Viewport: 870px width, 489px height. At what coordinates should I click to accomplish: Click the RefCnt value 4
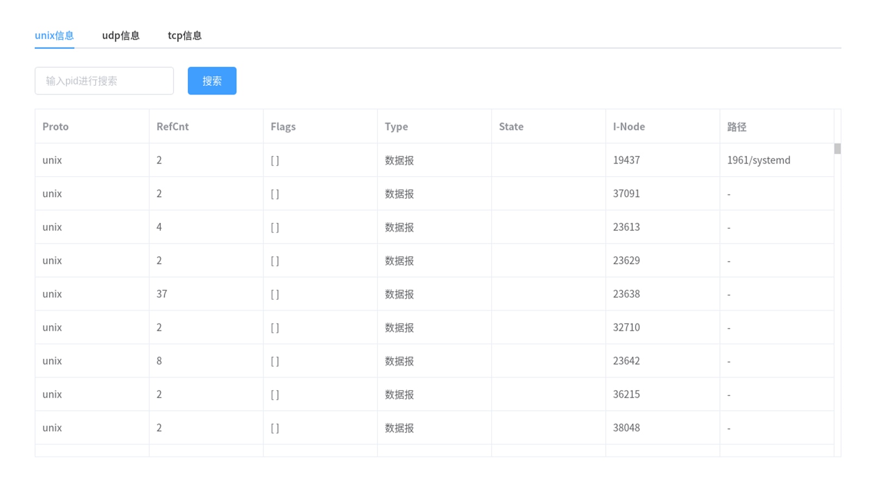tap(159, 227)
